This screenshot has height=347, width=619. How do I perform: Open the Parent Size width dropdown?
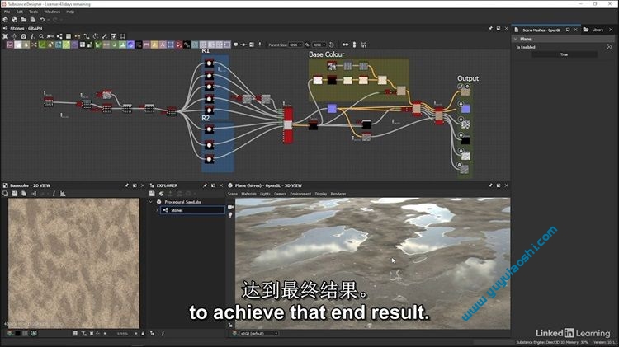[x=295, y=45]
